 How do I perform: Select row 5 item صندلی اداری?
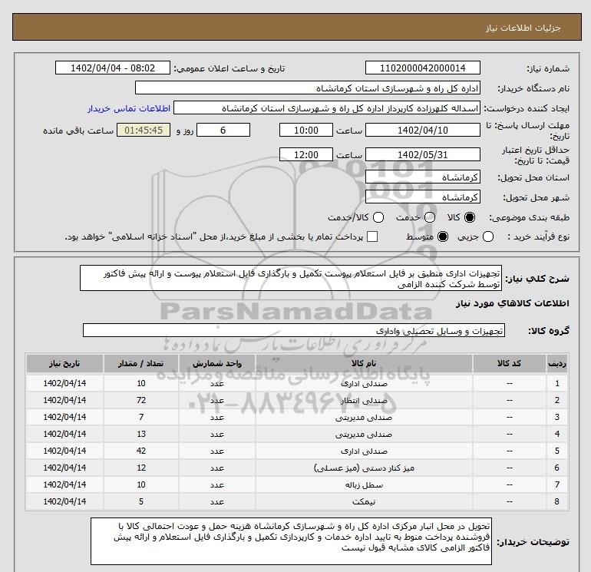(364, 451)
